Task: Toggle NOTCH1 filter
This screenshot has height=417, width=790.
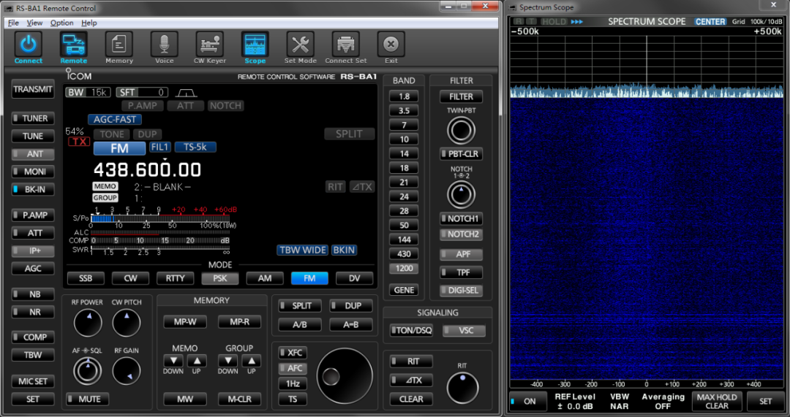Action: click(x=461, y=219)
